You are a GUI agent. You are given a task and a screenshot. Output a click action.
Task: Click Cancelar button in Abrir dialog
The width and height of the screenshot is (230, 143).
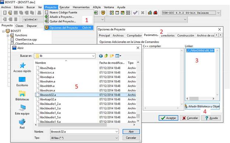click(x=131, y=138)
